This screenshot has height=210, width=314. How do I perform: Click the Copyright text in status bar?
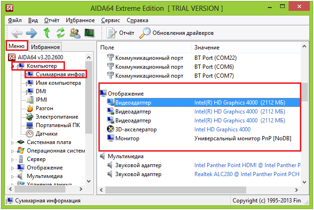coord(266,201)
